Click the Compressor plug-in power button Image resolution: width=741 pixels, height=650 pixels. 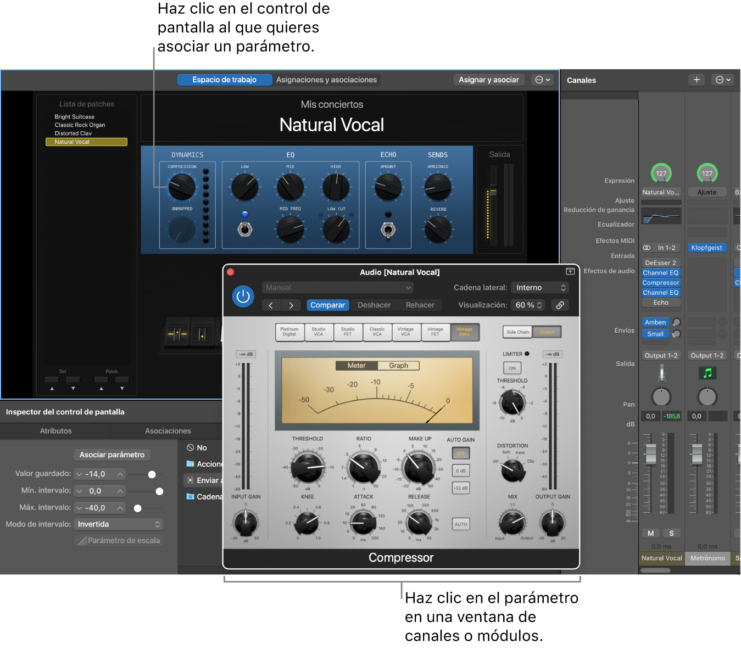[x=243, y=296]
